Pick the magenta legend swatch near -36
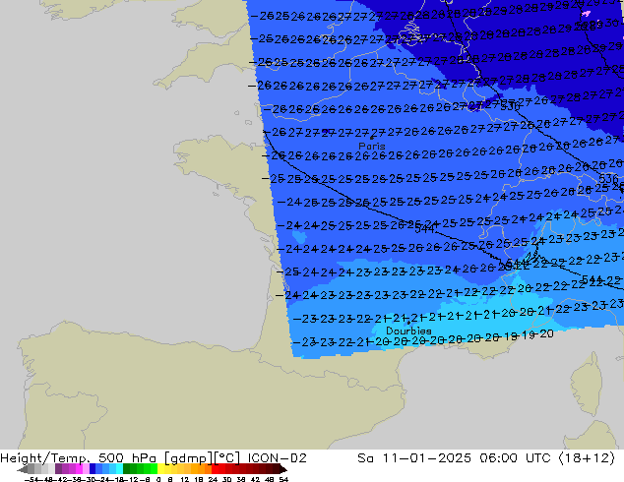This screenshot has height=482, width=624. pos(79,468)
